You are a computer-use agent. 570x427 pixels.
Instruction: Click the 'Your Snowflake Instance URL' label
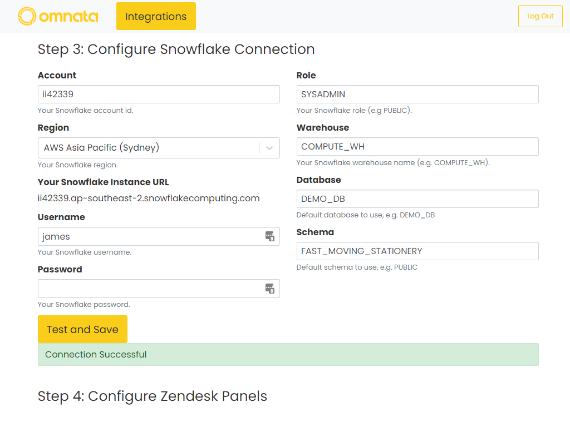(x=103, y=182)
